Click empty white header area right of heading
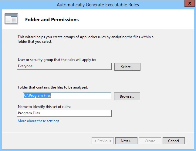Screen dimensions: 196x151 [x=137, y=20]
